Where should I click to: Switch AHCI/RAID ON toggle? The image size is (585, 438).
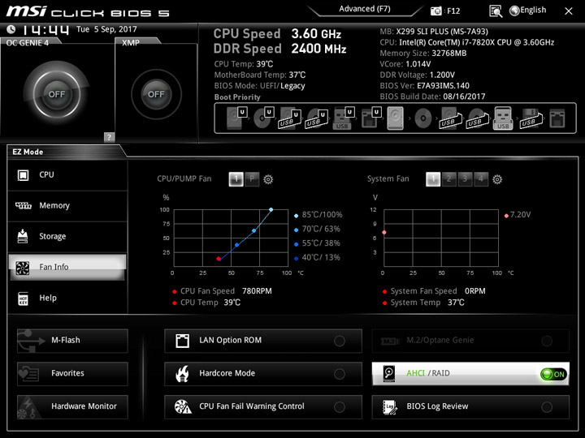[553, 374]
